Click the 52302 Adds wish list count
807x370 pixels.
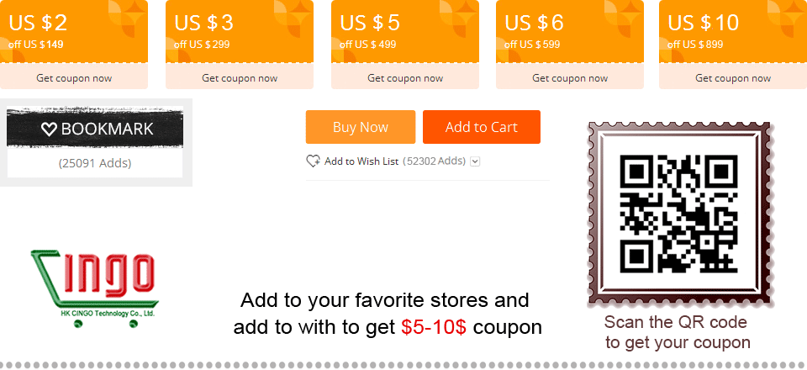435,161
